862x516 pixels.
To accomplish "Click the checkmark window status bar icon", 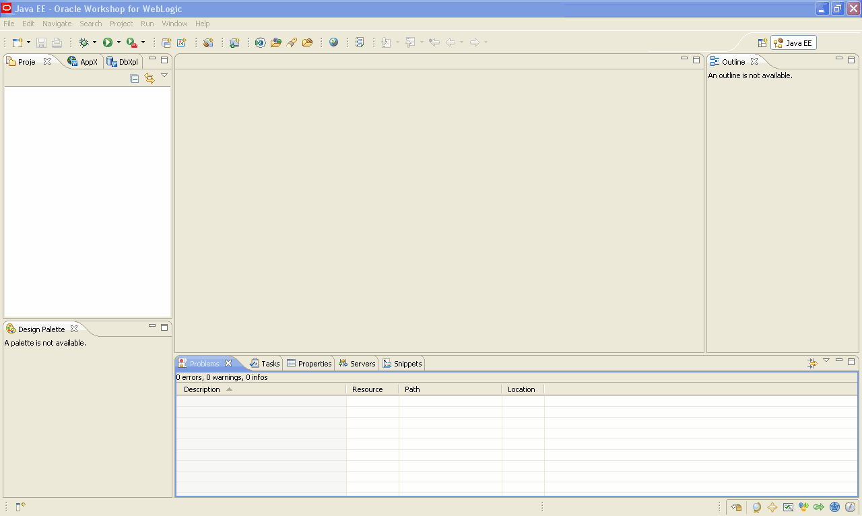I will click(788, 507).
